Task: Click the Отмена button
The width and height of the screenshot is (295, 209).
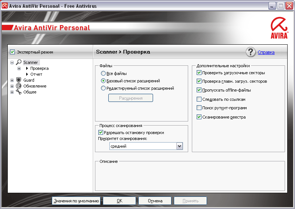Action: (155, 201)
